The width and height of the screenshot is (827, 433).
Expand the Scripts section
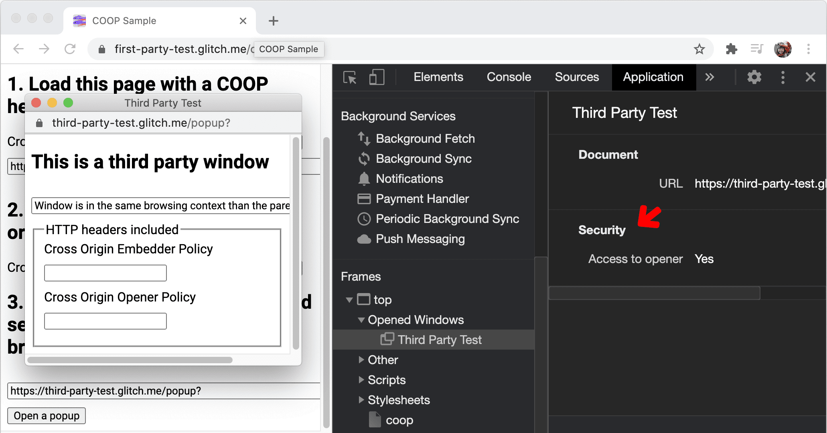point(361,379)
